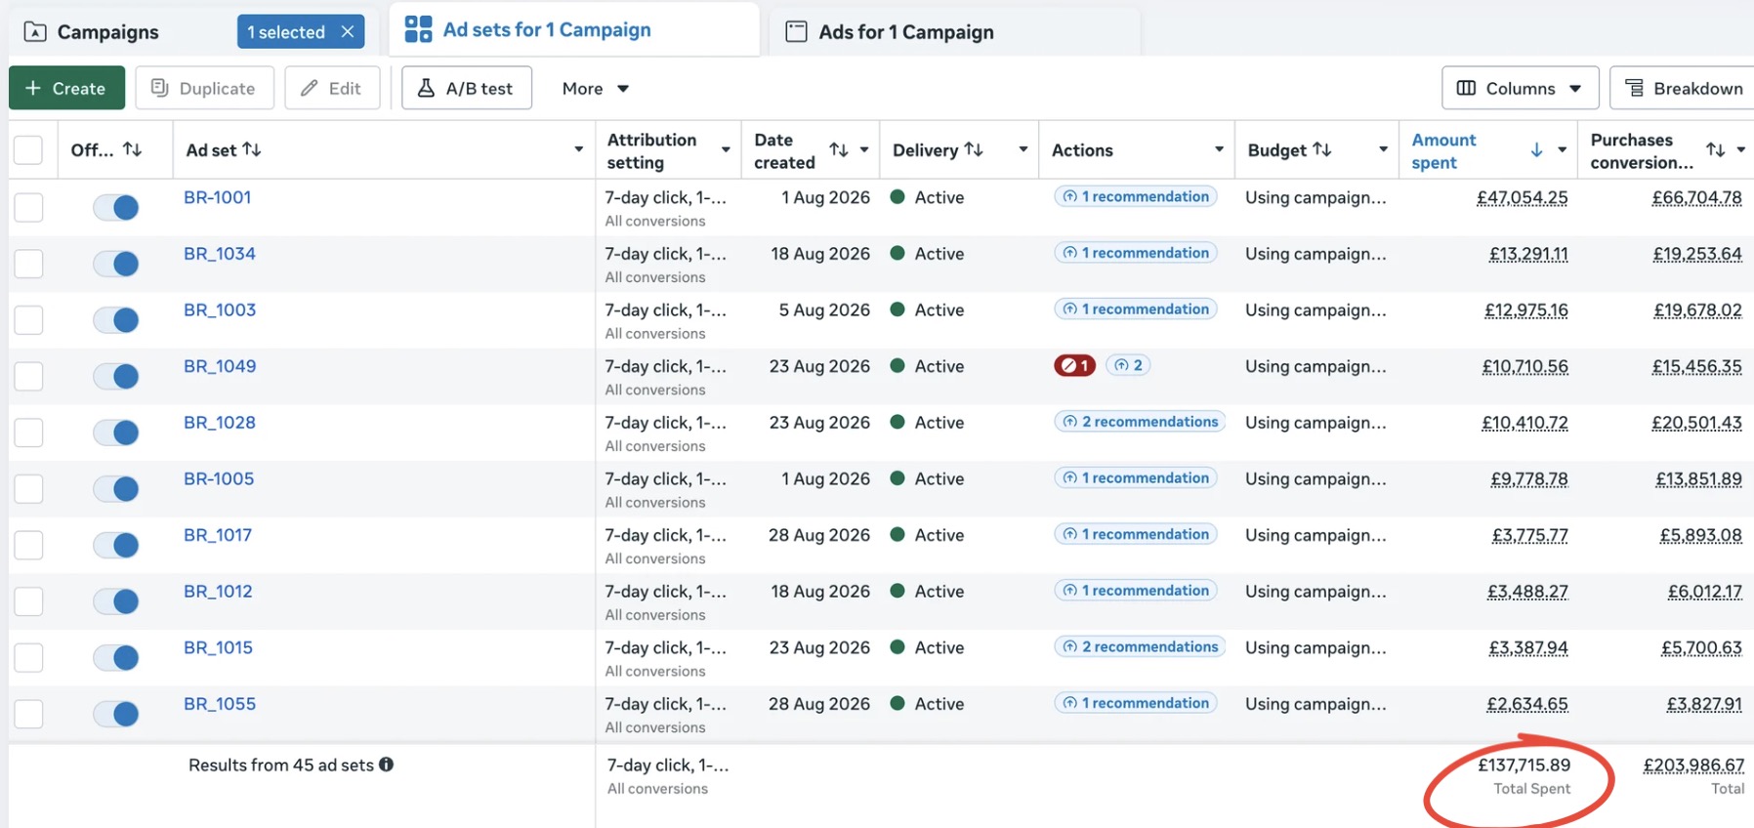Screen dimensions: 1754x828
Task: Toggle off the BR_1034 ad set
Action: click(116, 264)
